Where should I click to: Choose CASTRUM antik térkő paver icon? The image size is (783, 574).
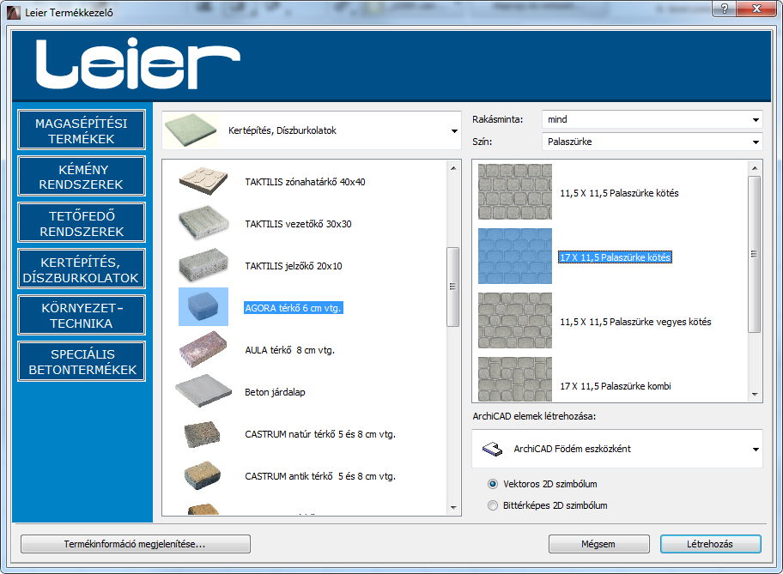click(x=204, y=475)
